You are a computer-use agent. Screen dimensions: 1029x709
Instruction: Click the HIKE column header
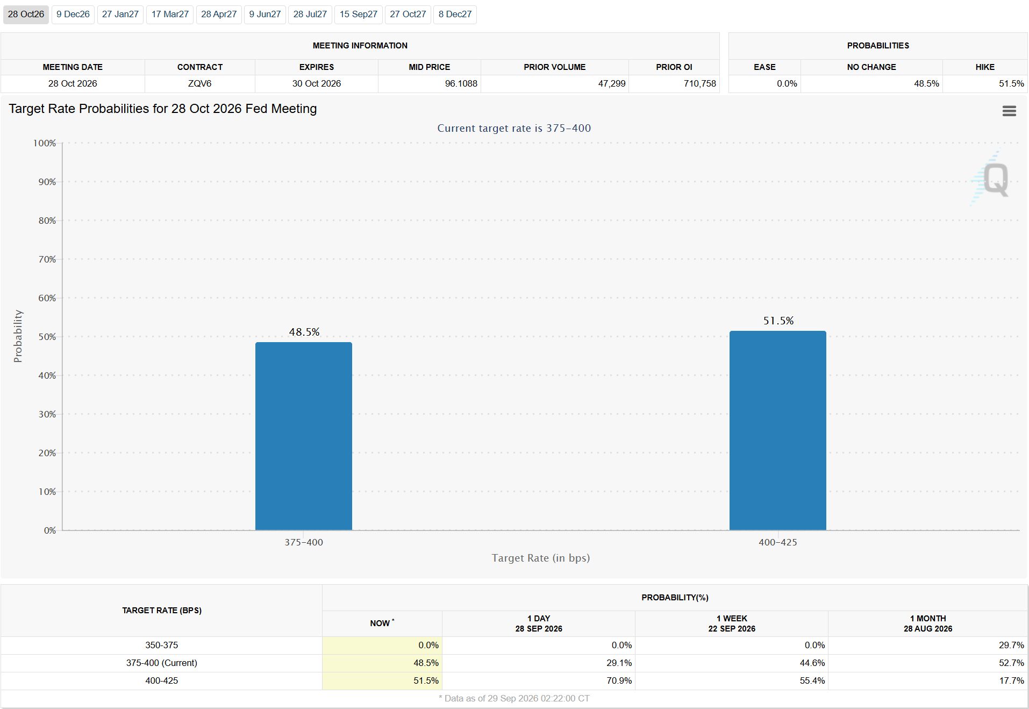coord(985,67)
